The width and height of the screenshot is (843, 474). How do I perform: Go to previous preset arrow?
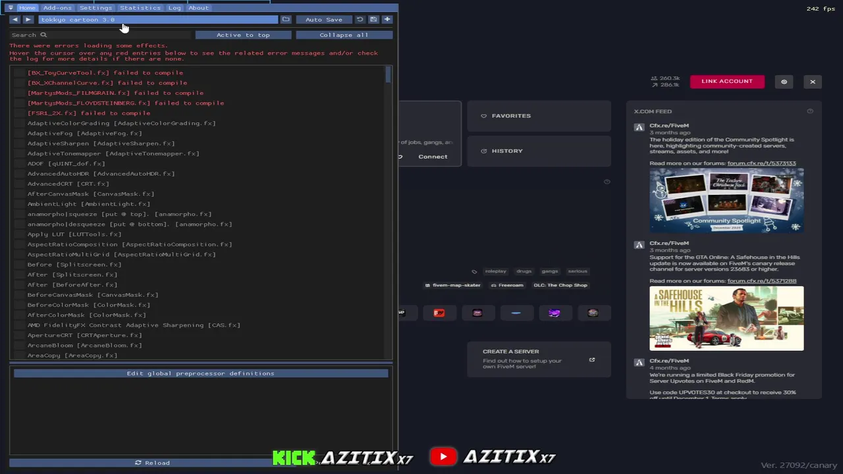(x=15, y=20)
